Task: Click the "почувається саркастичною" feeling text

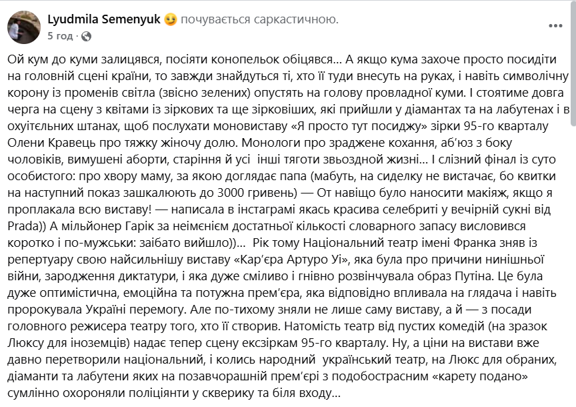Action: pos(259,20)
